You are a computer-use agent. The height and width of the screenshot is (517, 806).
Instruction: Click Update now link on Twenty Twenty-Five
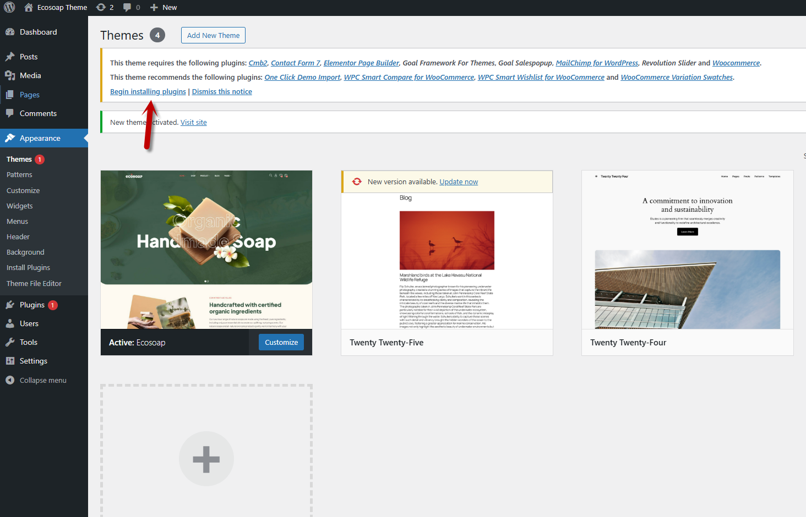click(x=459, y=182)
